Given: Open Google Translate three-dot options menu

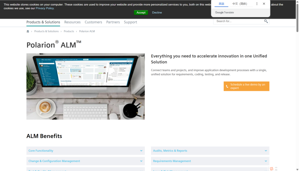Looking at the screenshot, I should tap(257, 4).
